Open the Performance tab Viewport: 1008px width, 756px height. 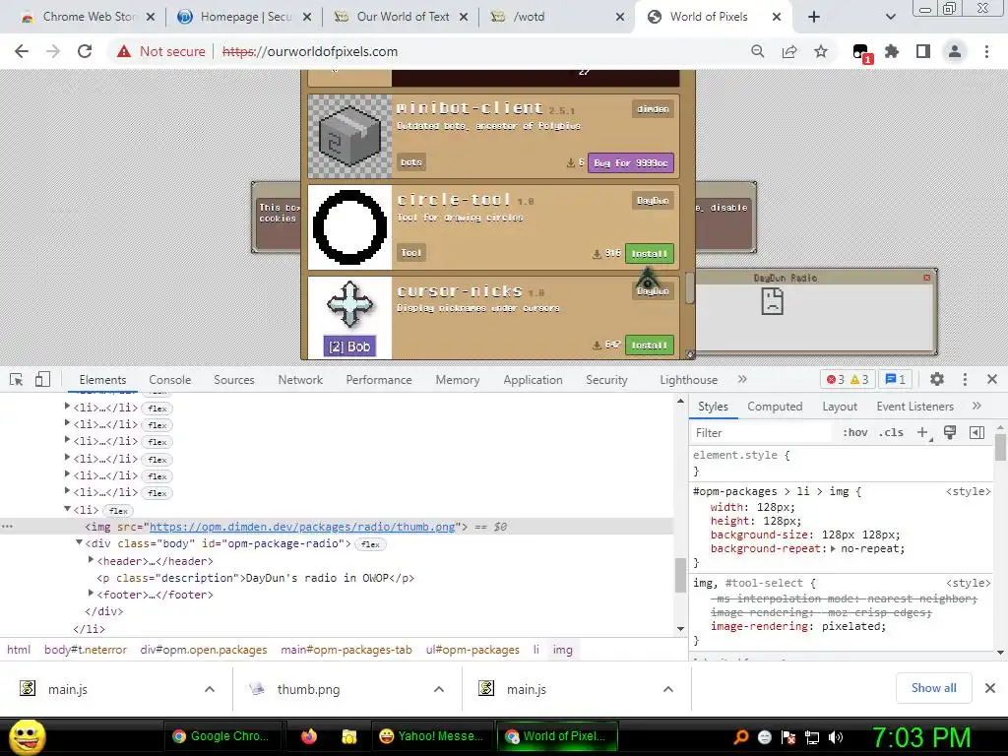pyautogui.click(x=379, y=380)
